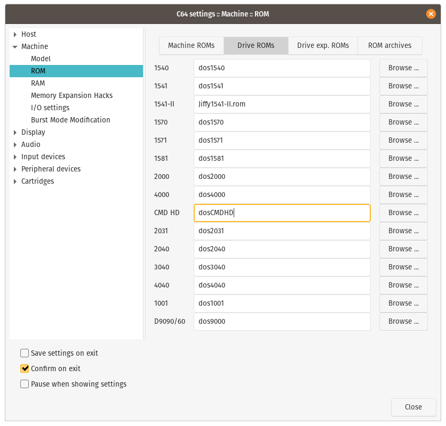Click the dos4040 ROM input field
The image size is (446, 426).
tap(282, 285)
